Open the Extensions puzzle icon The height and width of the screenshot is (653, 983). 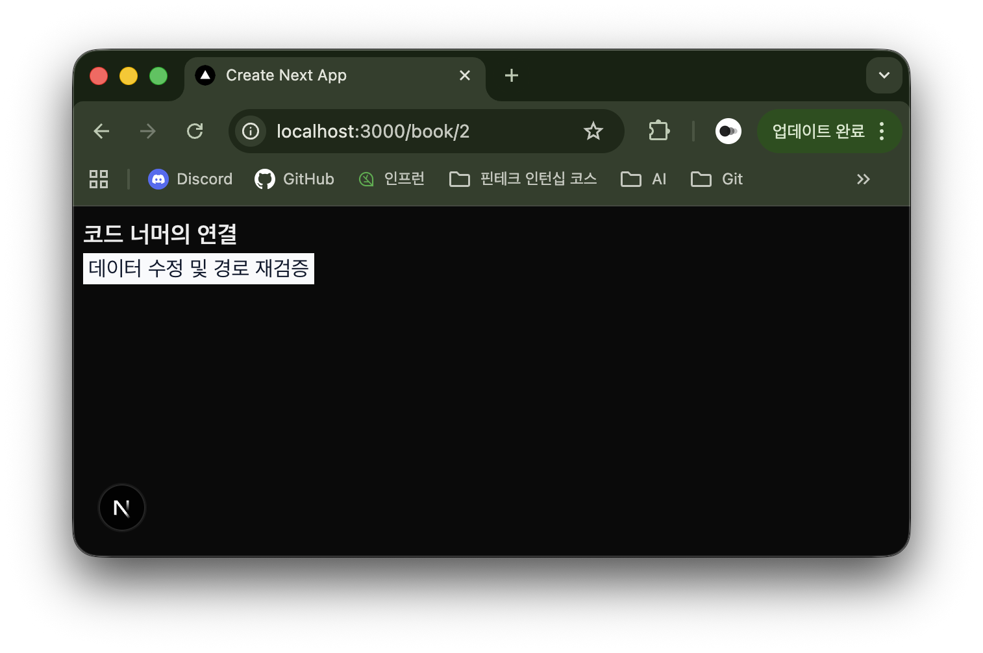click(658, 131)
